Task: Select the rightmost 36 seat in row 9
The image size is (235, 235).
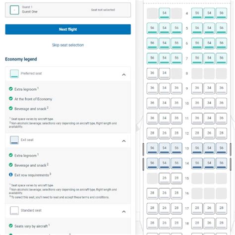Action: (221, 88)
